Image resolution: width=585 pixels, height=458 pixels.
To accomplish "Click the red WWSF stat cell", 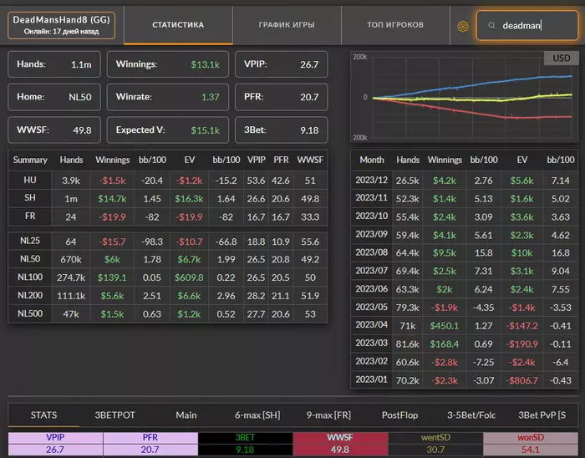I will click(x=340, y=444).
